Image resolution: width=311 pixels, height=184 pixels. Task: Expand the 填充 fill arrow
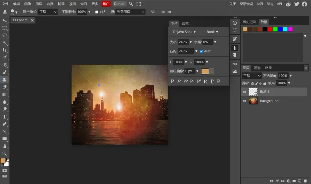289,83
